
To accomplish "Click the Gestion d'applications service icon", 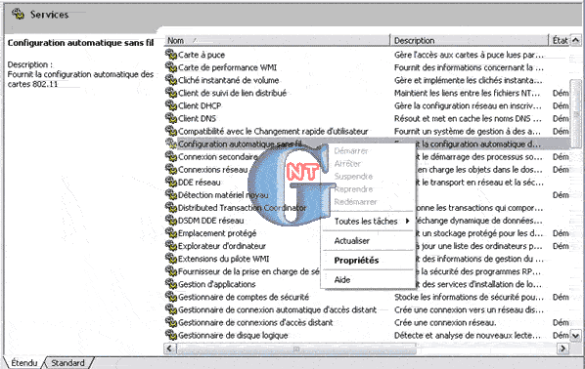I will [x=171, y=284].
